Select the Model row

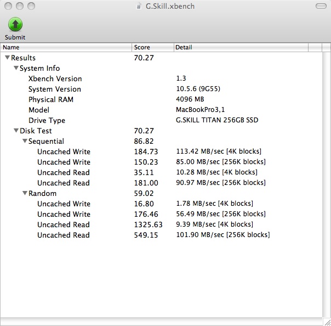pos(161,110)
